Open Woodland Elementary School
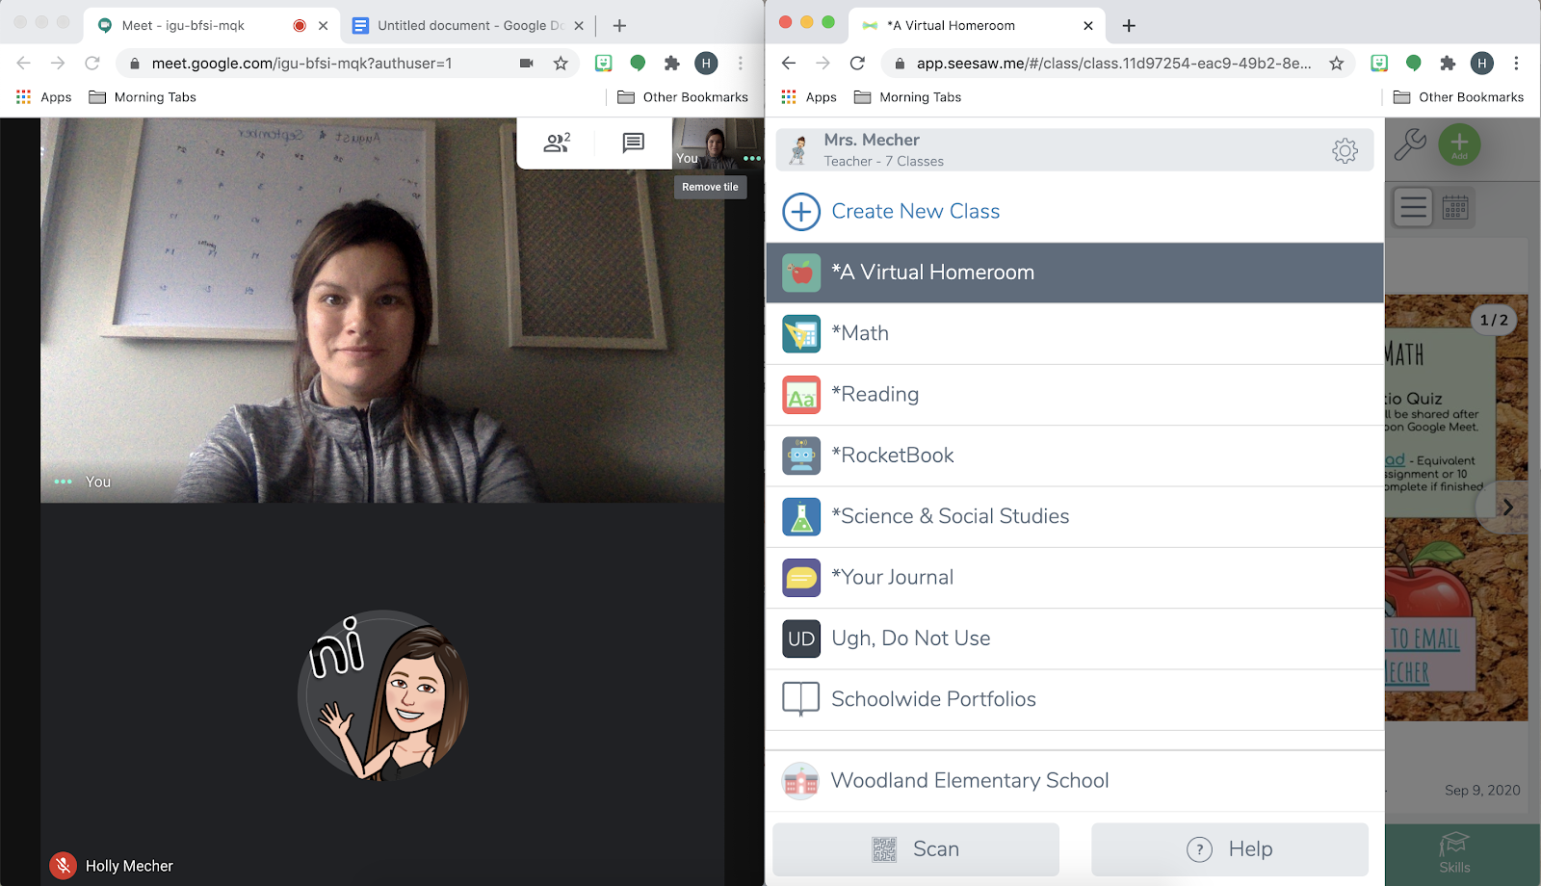 tap(1075, 781)
